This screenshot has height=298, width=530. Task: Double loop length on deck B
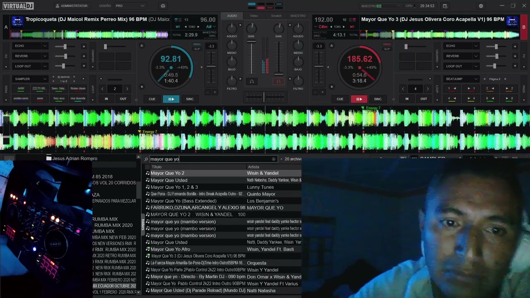(x=428, y=89)
